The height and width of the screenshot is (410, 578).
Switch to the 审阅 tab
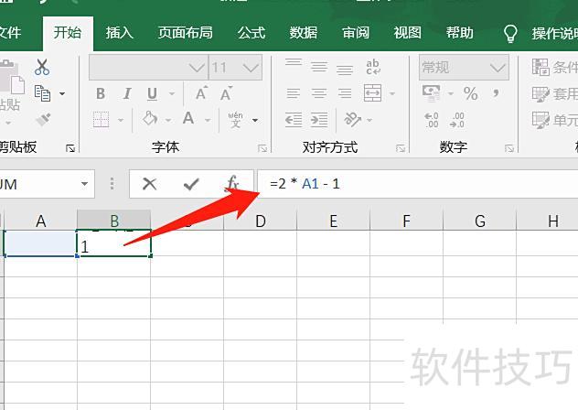[x=356, y=33]
